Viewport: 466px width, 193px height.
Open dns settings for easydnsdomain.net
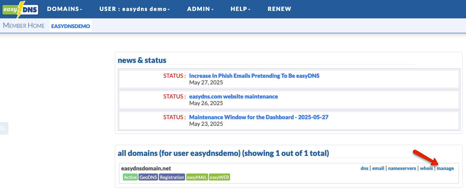pyautogui.click(x=364, y=168)
